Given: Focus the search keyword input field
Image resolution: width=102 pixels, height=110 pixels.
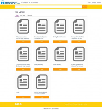Looking at the screenshot, I should (x=49, y=7).
